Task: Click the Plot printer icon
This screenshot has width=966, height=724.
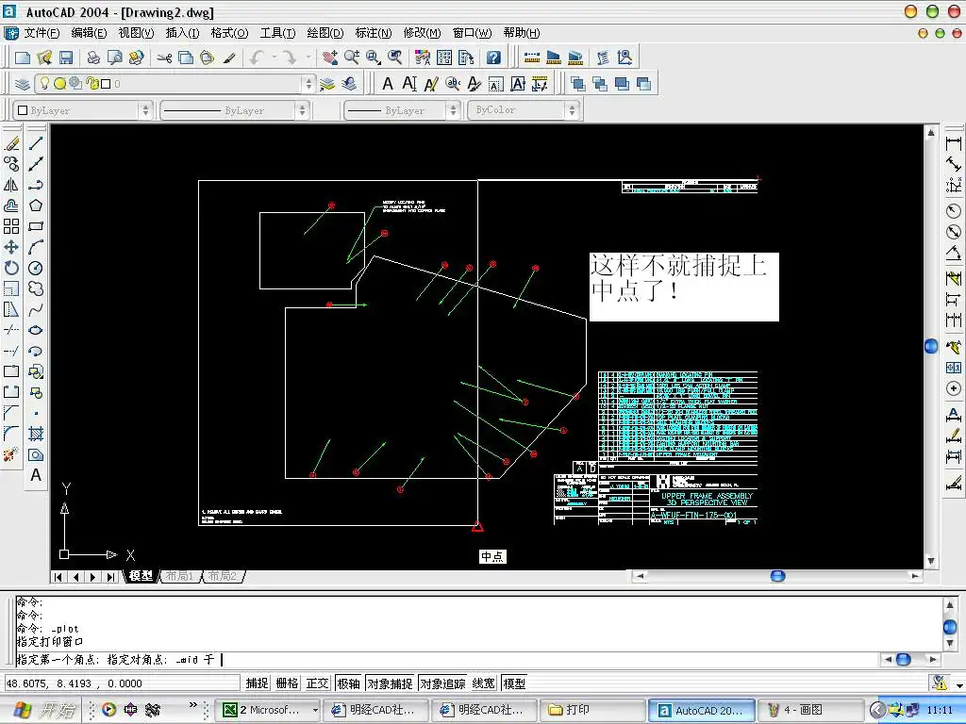Action: click(x=93, y=58)
